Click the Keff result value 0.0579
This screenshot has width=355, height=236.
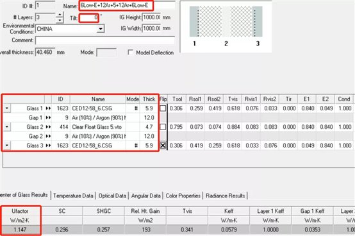coord(229,230)
